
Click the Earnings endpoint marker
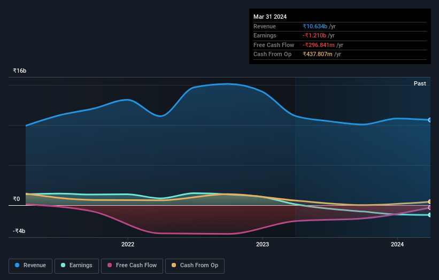pyautogui.click(x=430, y=215)
